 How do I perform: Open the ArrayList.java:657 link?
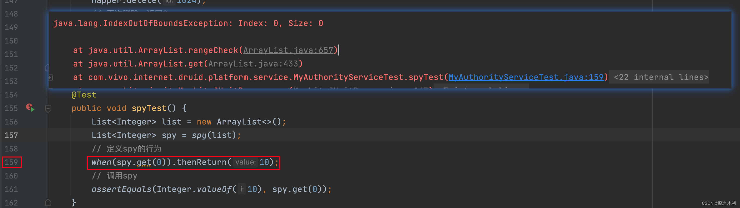pyautogui.click(x=288, y=50)
